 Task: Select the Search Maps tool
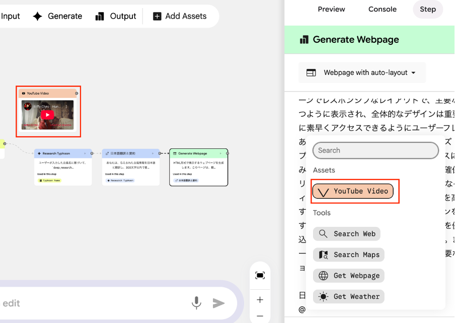pos(348,255)
